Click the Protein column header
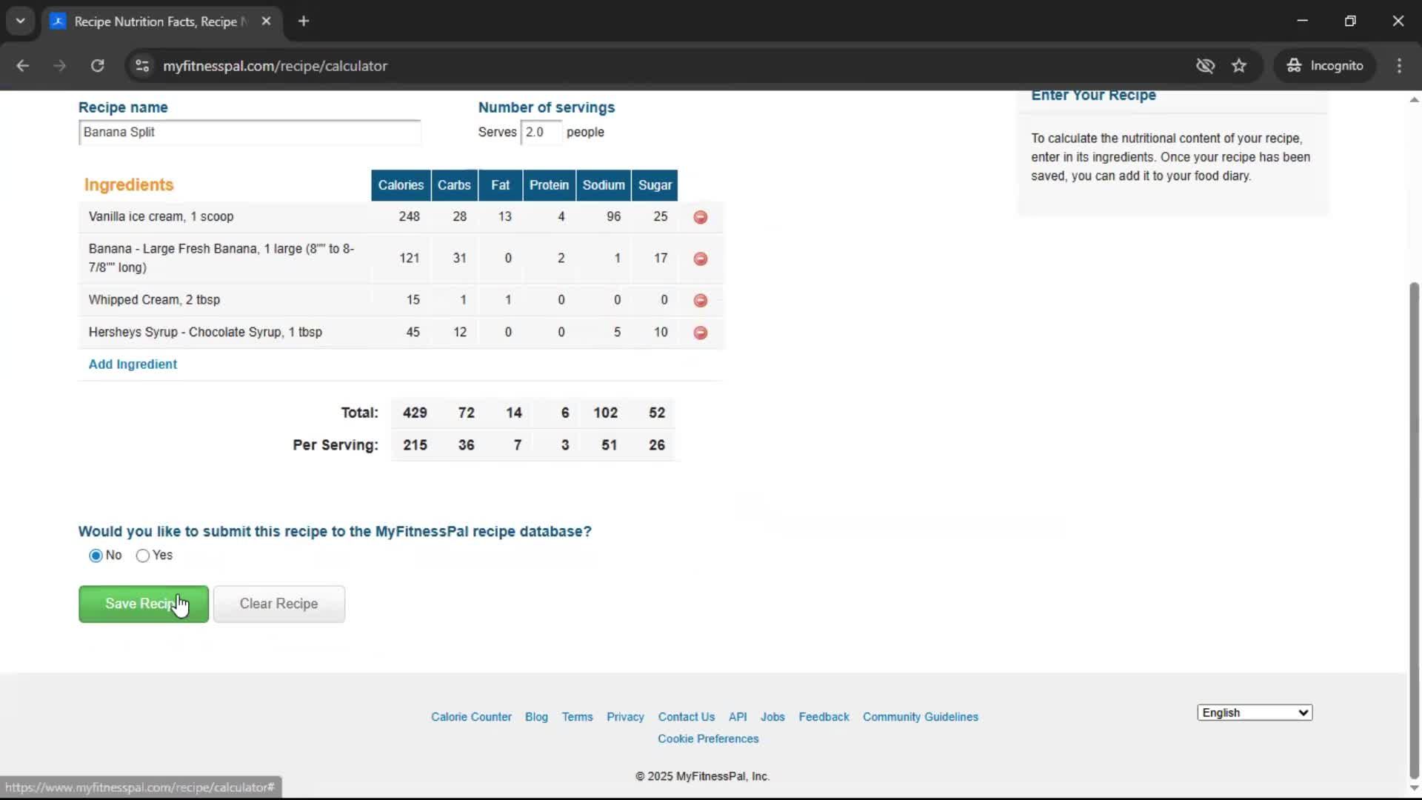The image size is (1422, 800). 549,185
